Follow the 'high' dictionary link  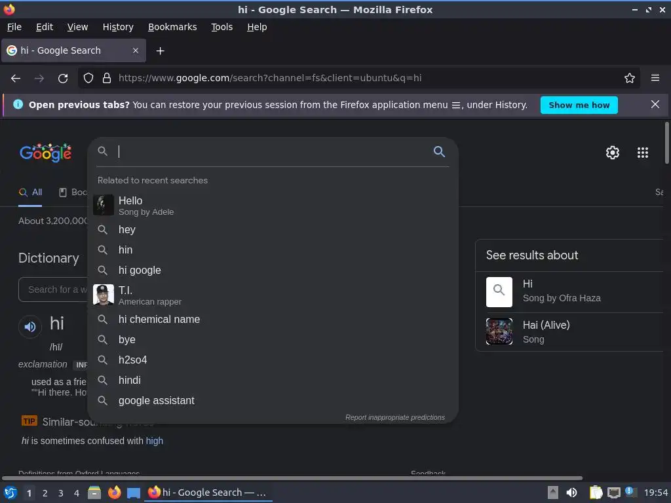pyautogui.click(x=155, y=441)
